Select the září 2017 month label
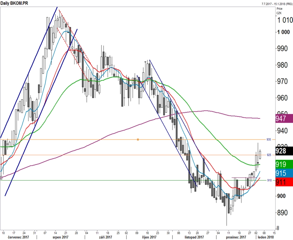Image resolution: width=293 pixels, height=240 pixels. [106, 237]
